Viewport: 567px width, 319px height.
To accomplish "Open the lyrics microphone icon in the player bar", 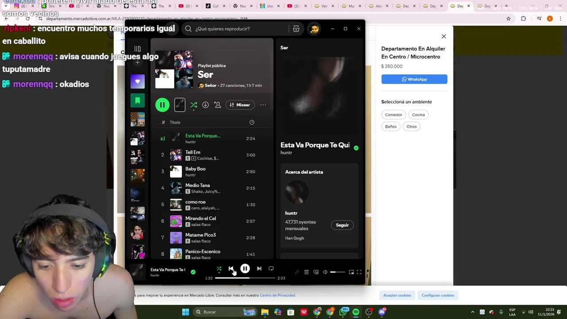I will 297,272.
